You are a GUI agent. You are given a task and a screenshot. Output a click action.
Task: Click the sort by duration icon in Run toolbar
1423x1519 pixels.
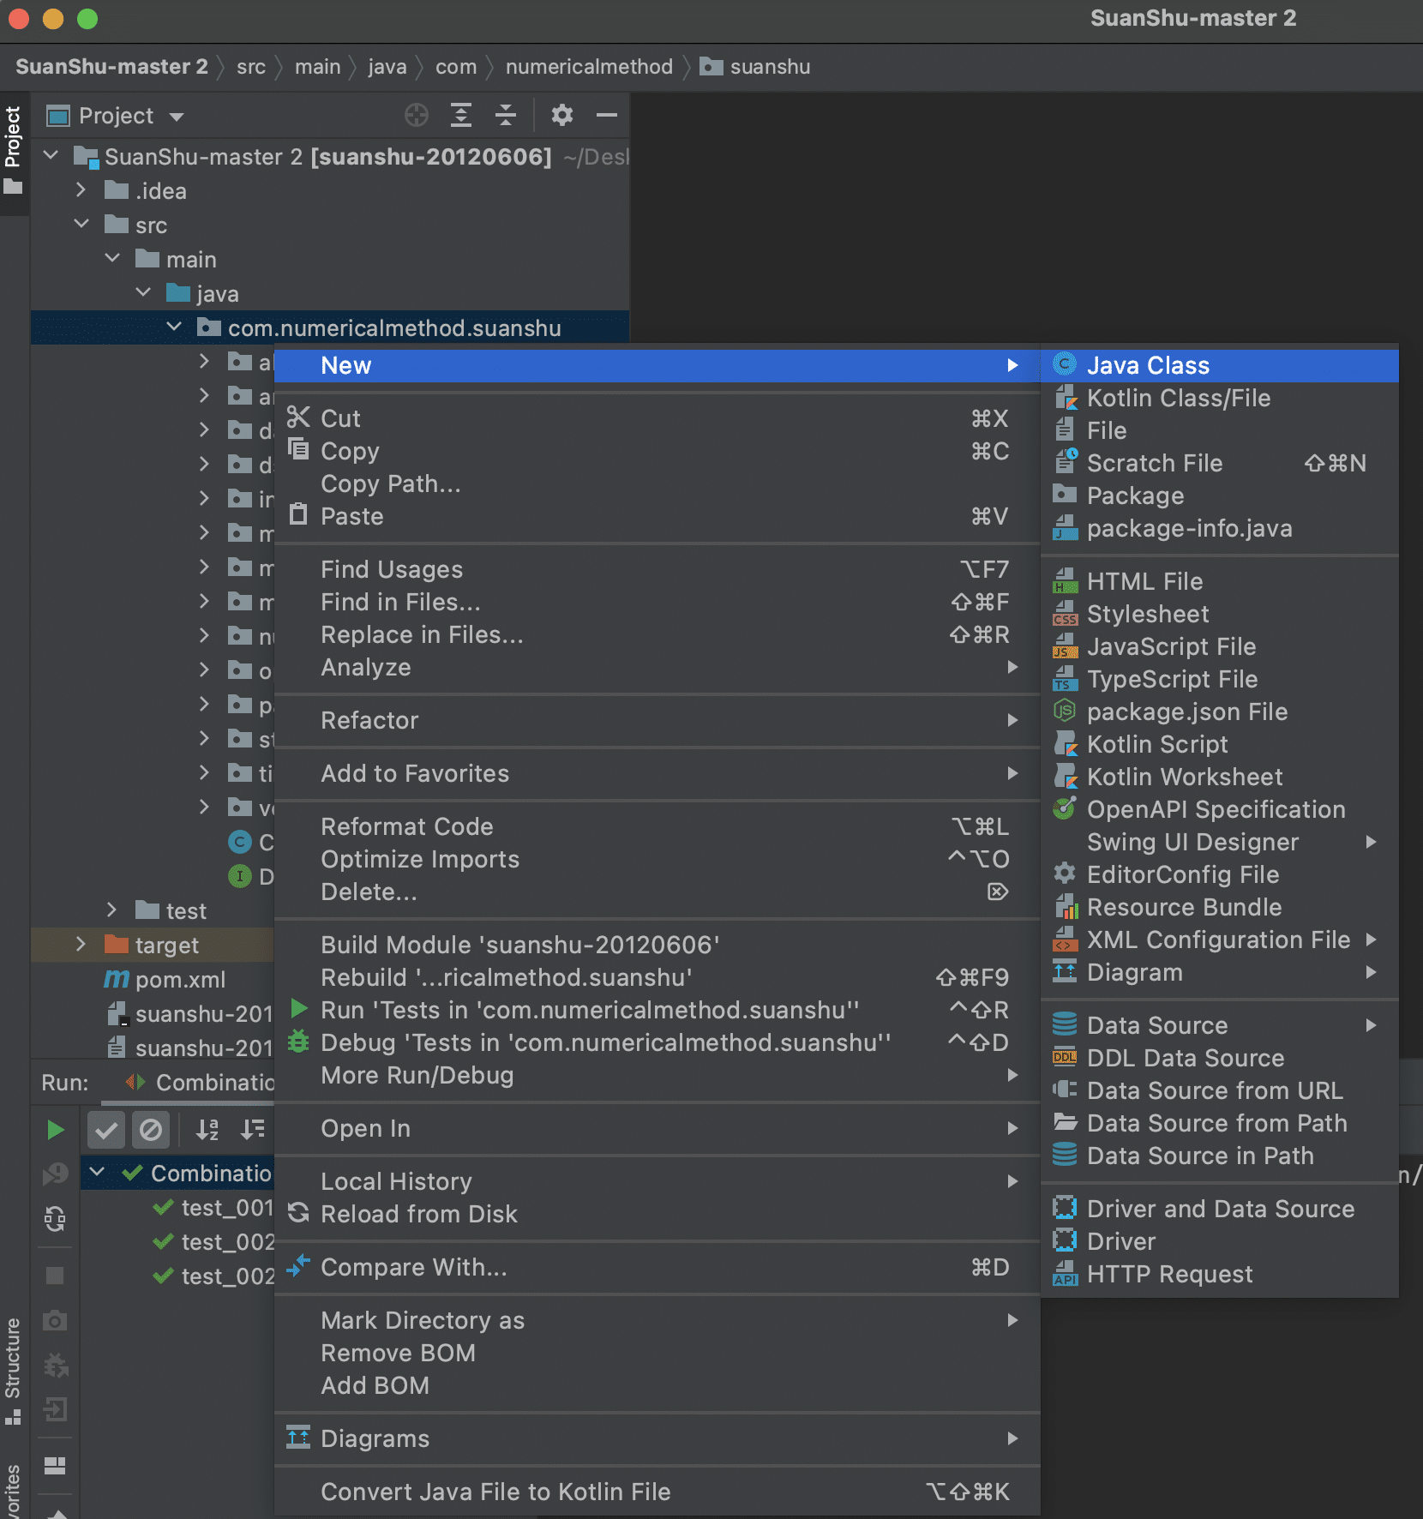pos(252,1130)
